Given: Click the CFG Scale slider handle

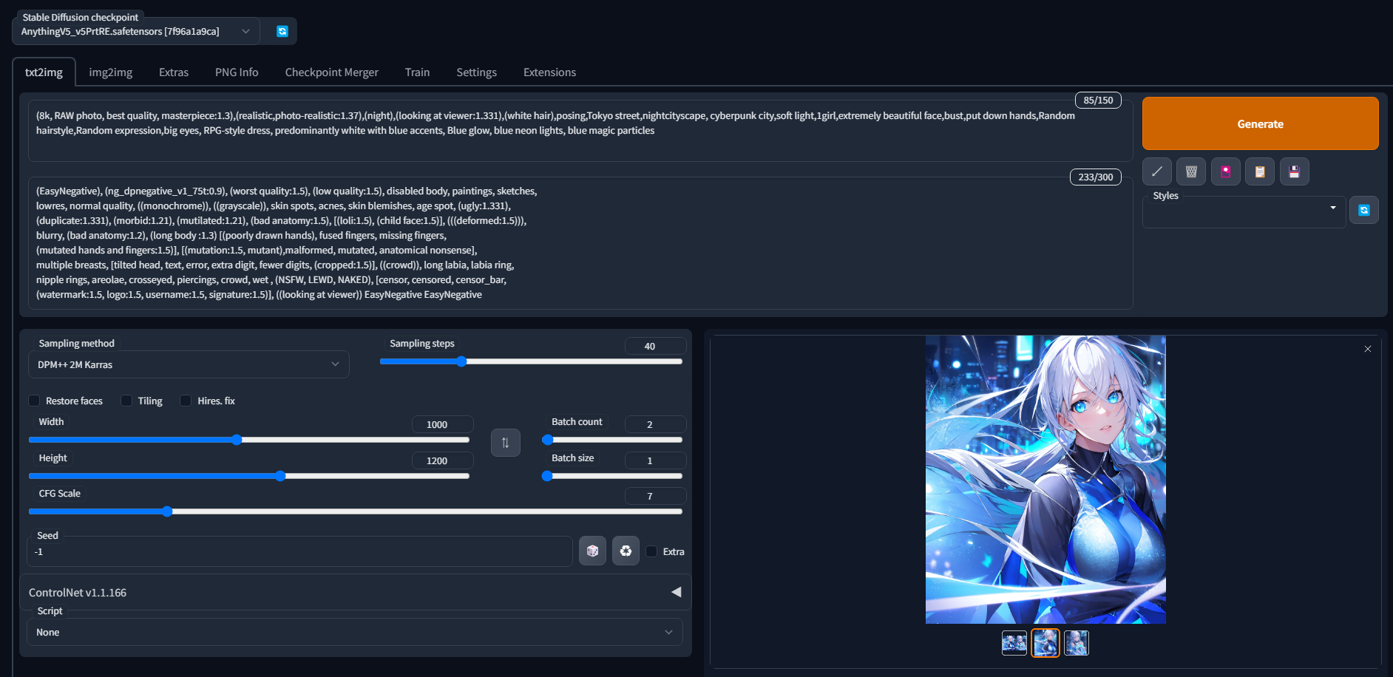Looking at the screenshot, I should pyautogui.click(x=167, y=511).
